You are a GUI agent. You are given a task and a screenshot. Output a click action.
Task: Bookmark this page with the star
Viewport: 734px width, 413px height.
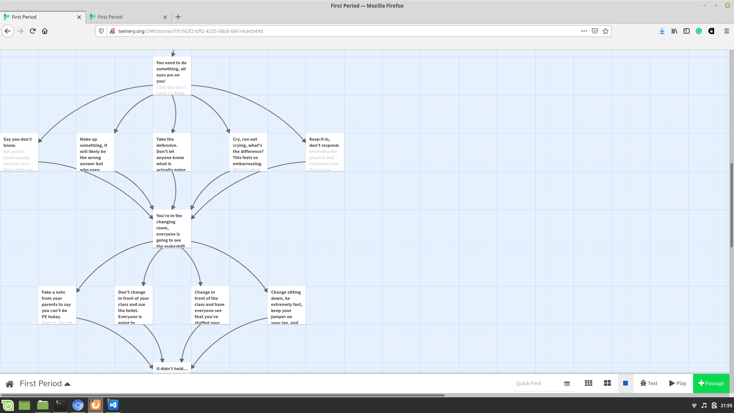pyautogui.click(x=606, y=31)
